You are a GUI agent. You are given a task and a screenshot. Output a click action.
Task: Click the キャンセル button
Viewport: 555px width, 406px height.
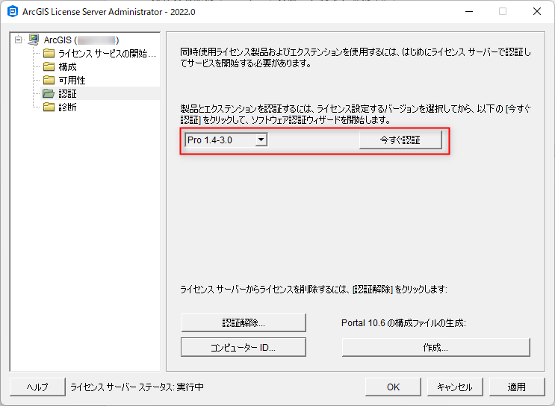coord(455,387)
